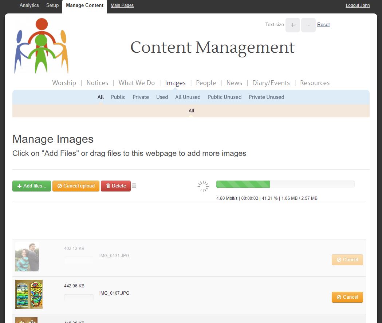Increase text size with the plus button
The height and width of the screenshot is (323, 382).
[292, 25]
